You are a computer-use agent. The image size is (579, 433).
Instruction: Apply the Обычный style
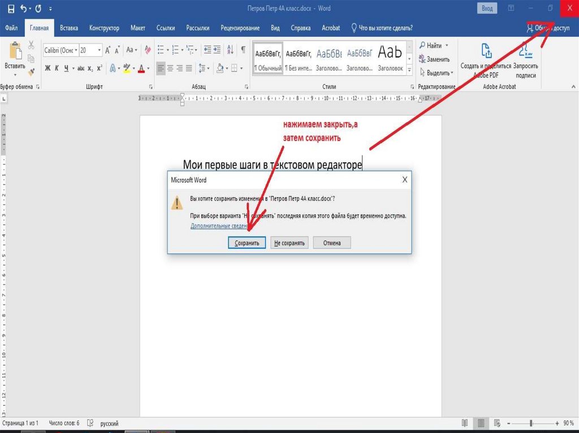point(268,58)
